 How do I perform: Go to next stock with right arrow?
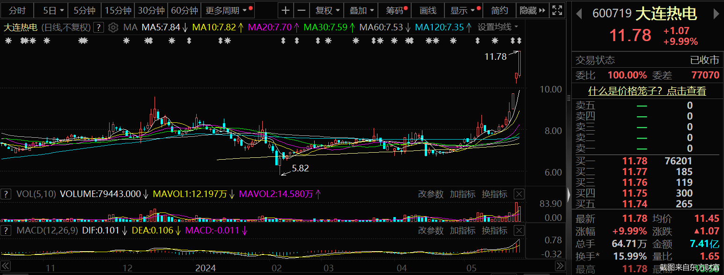click(x=716, y=14)
